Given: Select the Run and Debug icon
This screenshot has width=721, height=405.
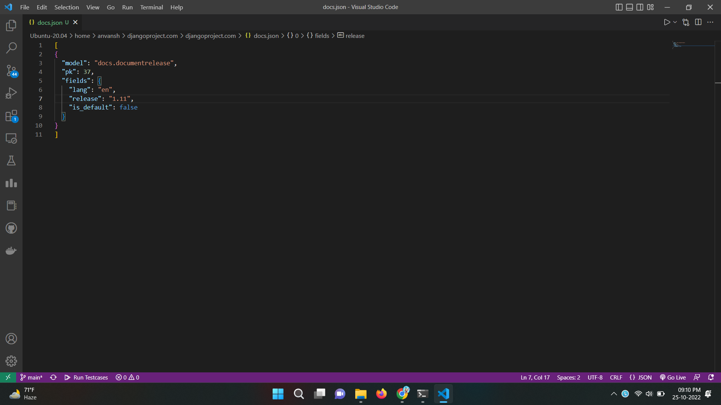Looking at the screenshot, I should tap(11, 93).
